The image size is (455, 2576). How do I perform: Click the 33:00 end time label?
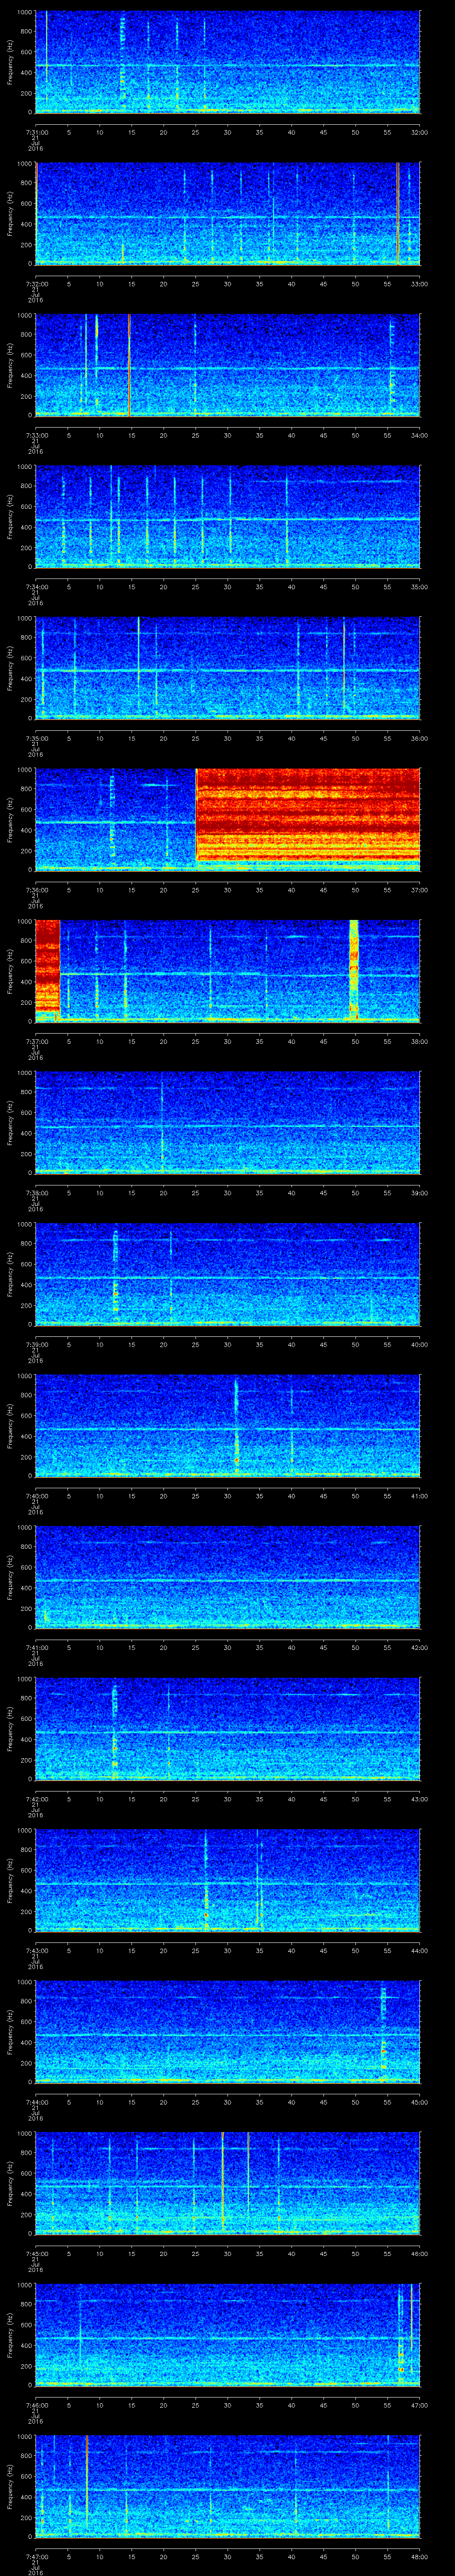[419, 284]
